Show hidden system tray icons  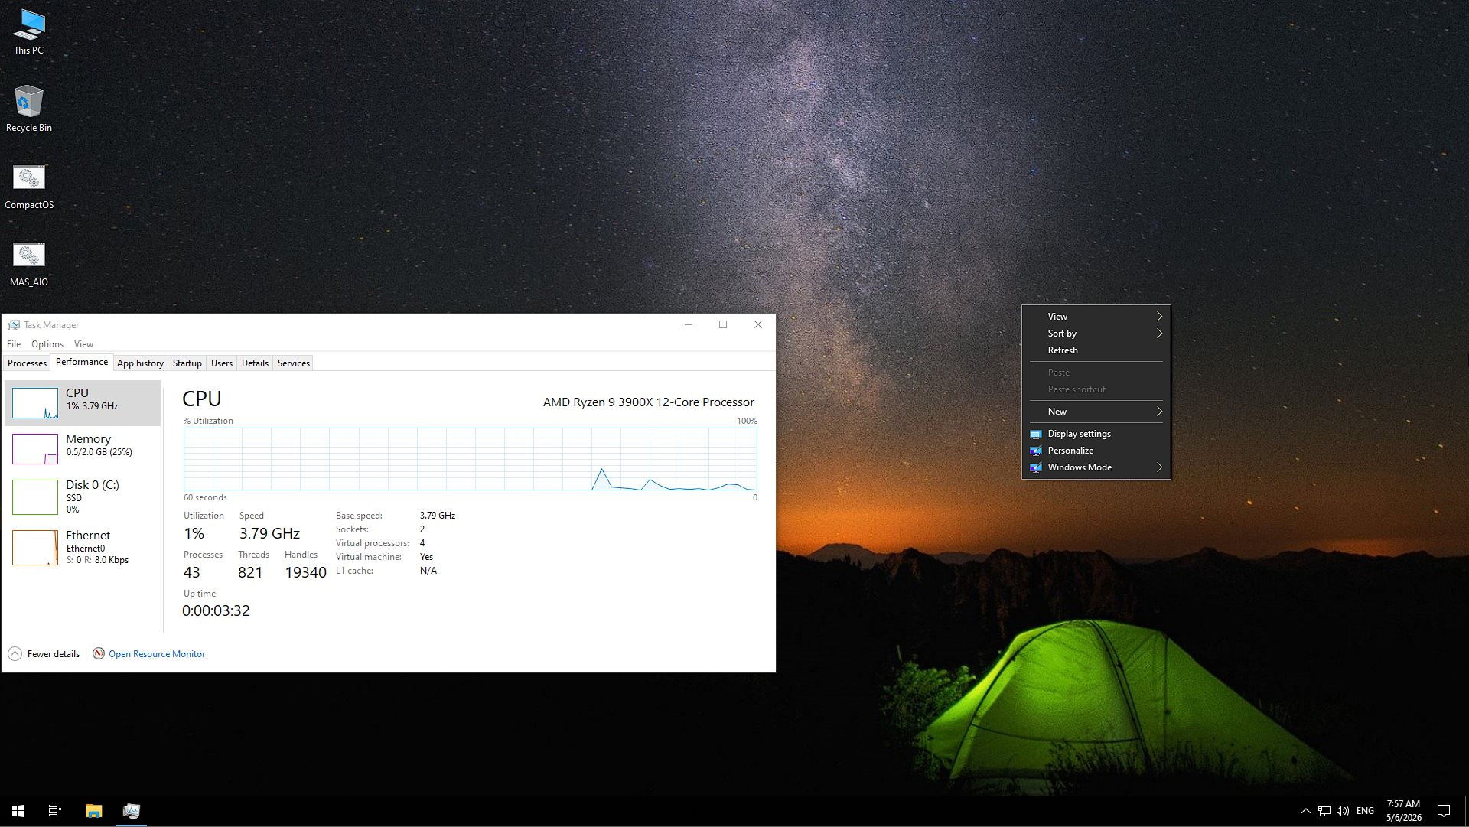[1306, 811]
